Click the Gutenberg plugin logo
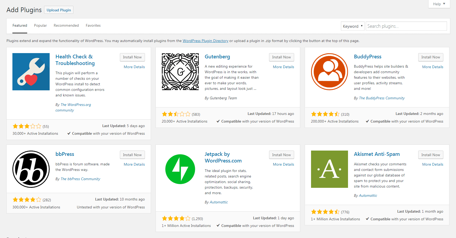 [180, 72]
